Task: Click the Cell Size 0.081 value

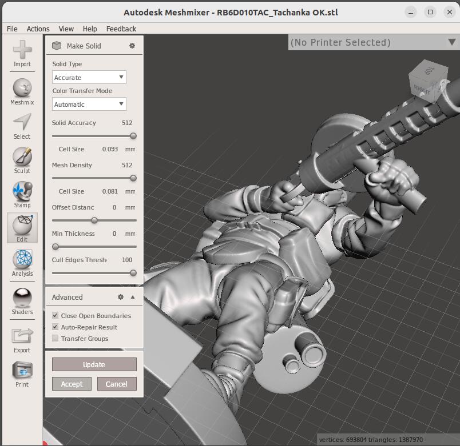Action: coord(110,191)
